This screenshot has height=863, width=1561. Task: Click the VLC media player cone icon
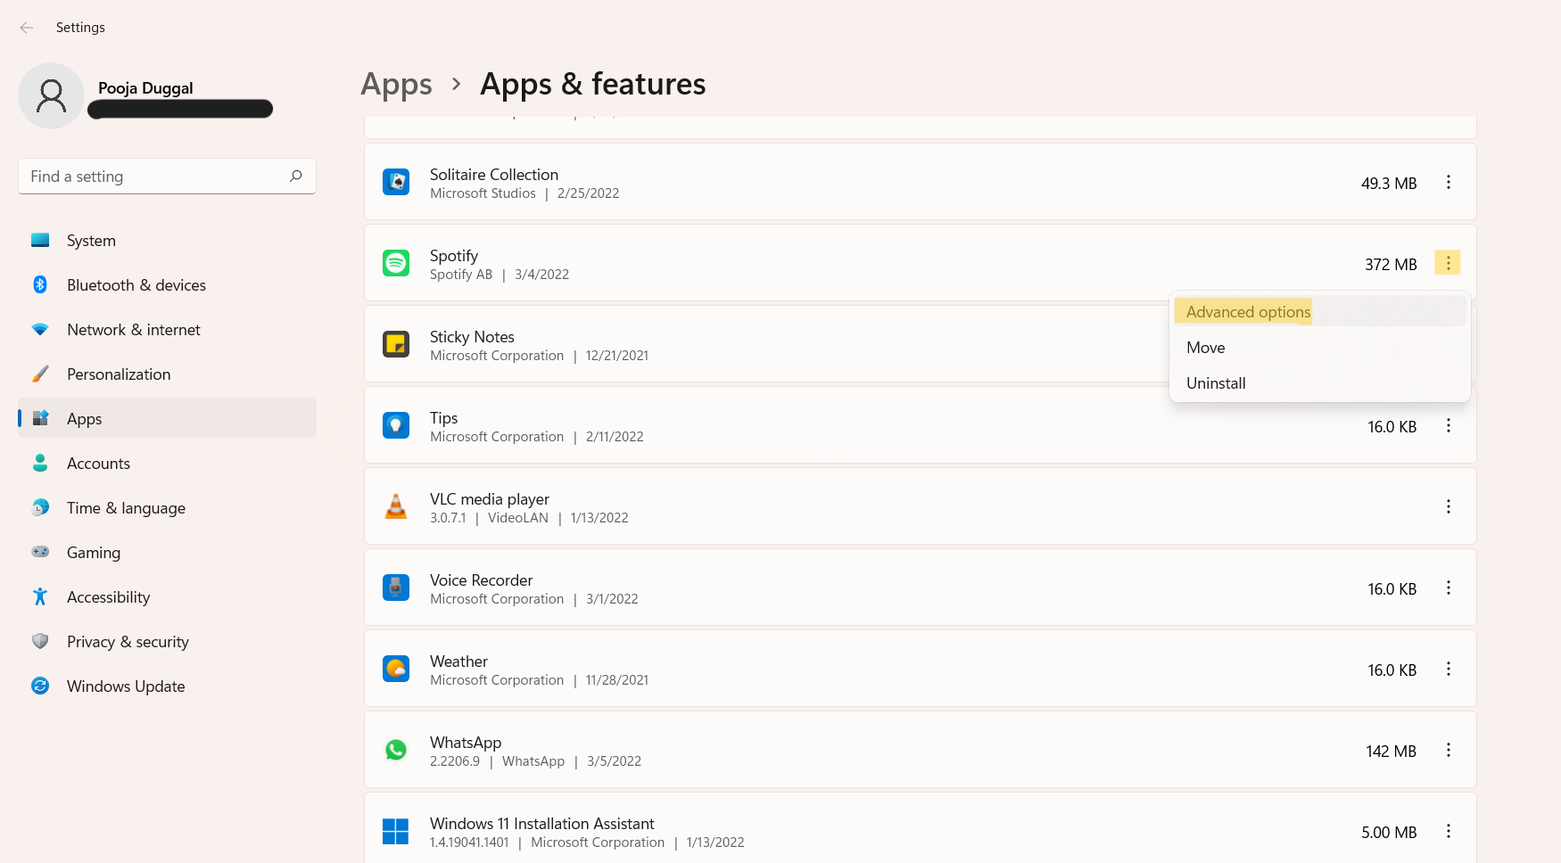pyautogui.click(x=396, y=506)
